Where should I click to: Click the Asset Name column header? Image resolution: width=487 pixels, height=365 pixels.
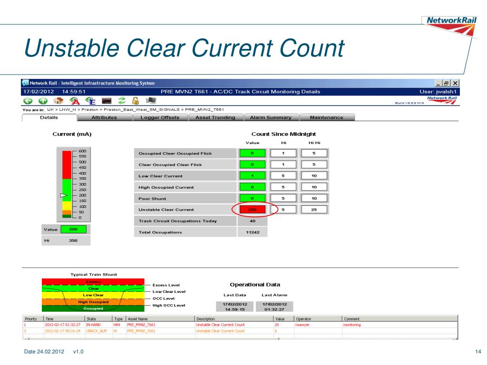click(160, 319)
